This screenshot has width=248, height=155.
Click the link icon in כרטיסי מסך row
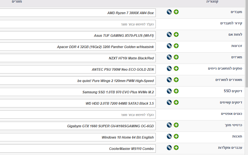169,125
